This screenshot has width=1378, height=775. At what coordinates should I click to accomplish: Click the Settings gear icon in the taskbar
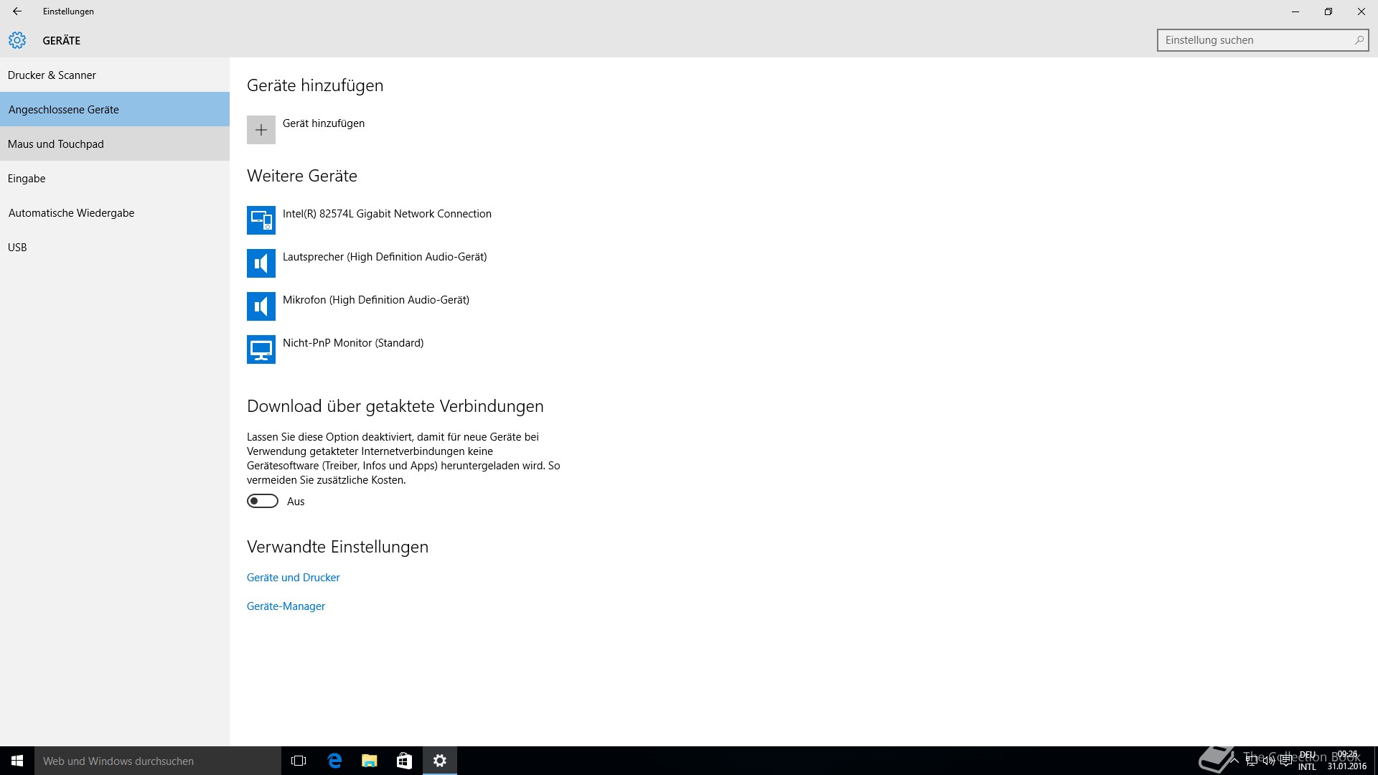pyautogui.click(x=440, y=761)
